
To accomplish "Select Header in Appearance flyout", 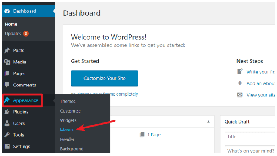I will click(67, 139).
